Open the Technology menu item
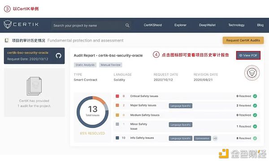This screenshot has height=161, width=269. 236,25
